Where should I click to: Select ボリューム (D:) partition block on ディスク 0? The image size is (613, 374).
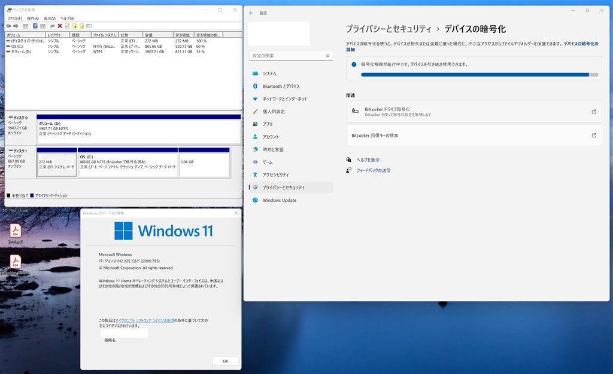(138, 129)
